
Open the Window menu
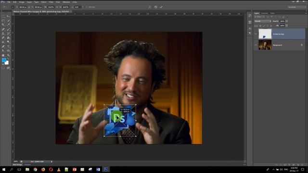(66, 2)
